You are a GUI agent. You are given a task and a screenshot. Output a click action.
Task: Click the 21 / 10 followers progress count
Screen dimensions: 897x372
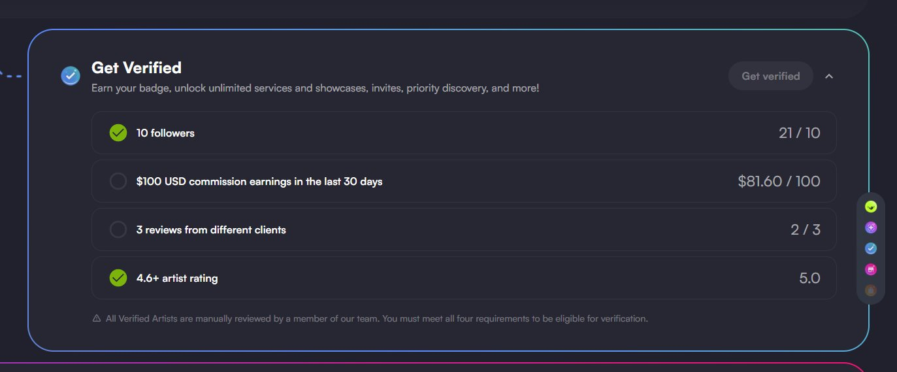[x=799, y=133]
